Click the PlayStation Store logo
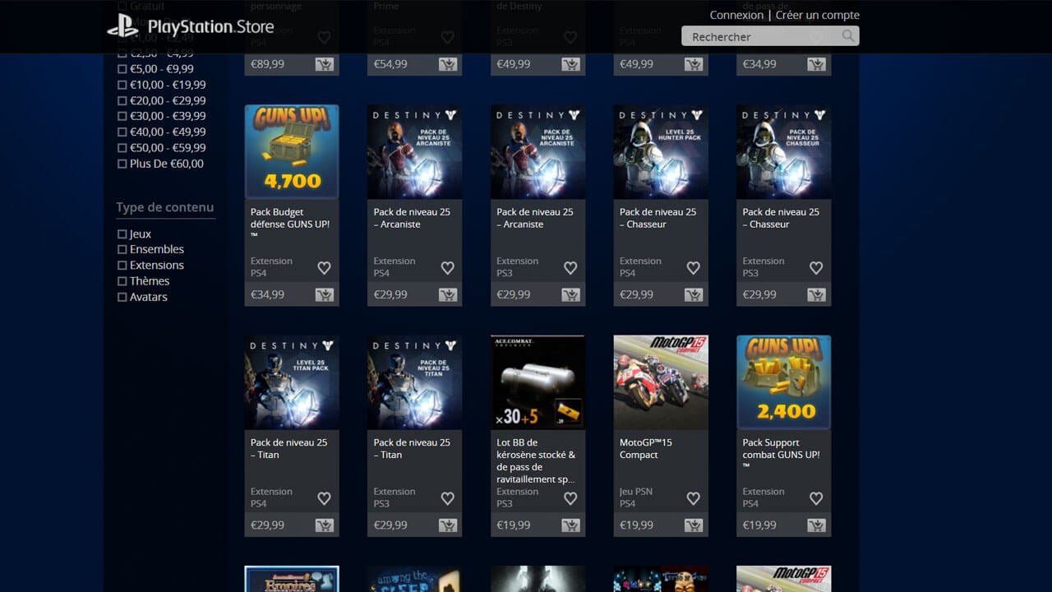Viewport: 1052px width, 592px height. coord(191,26)
